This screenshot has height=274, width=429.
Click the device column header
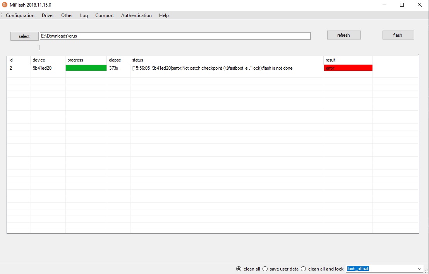click(x=48, y=60)
